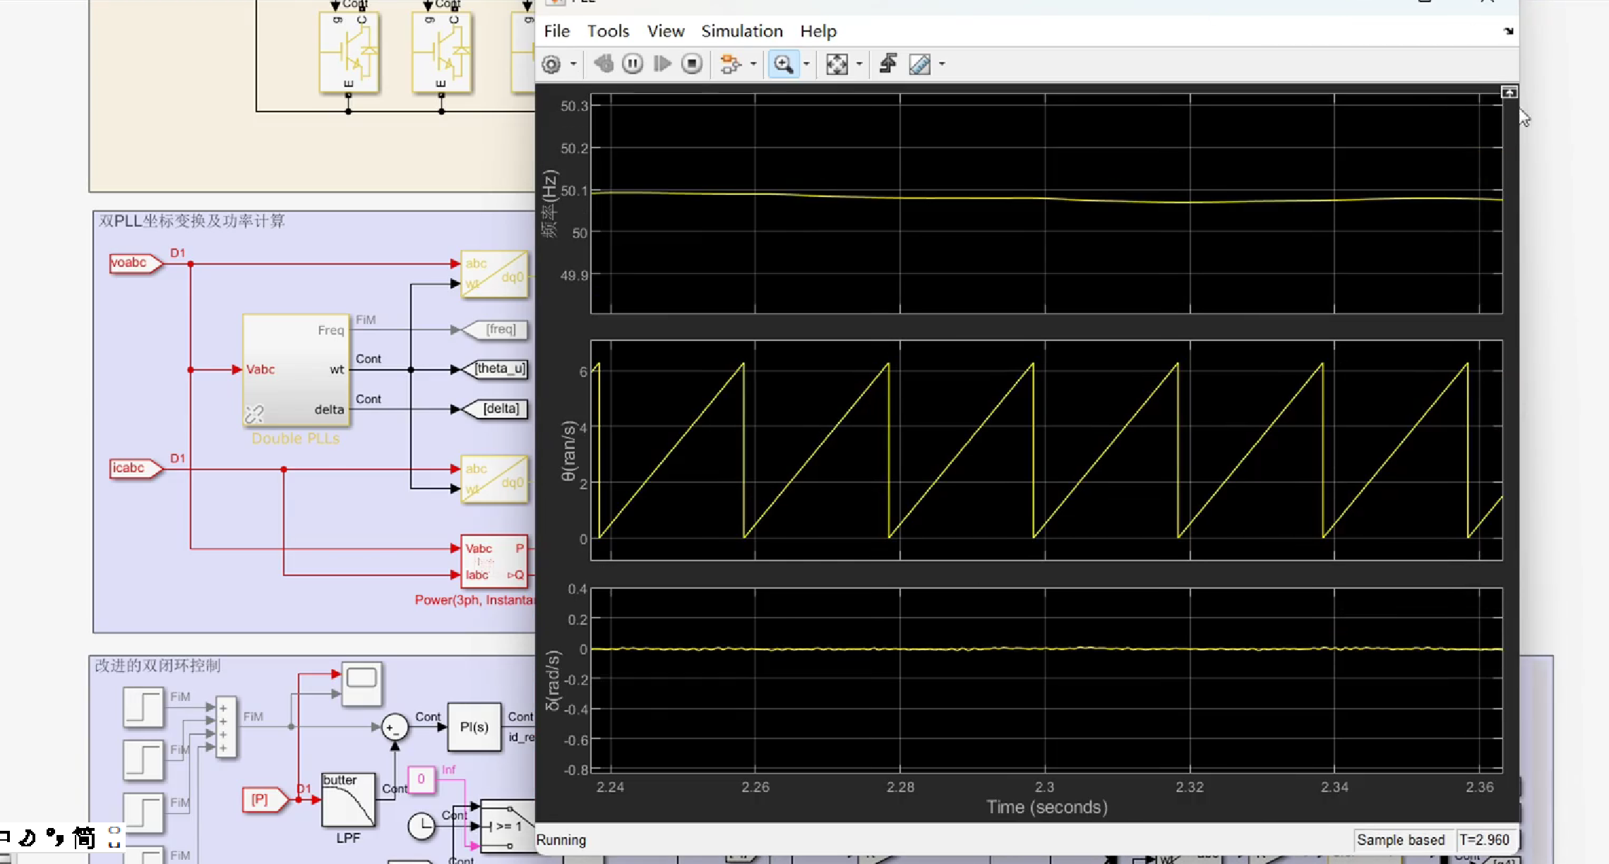Click the PI(s) controller block
Screen dimensions: 1609x864
pos(474,727)
